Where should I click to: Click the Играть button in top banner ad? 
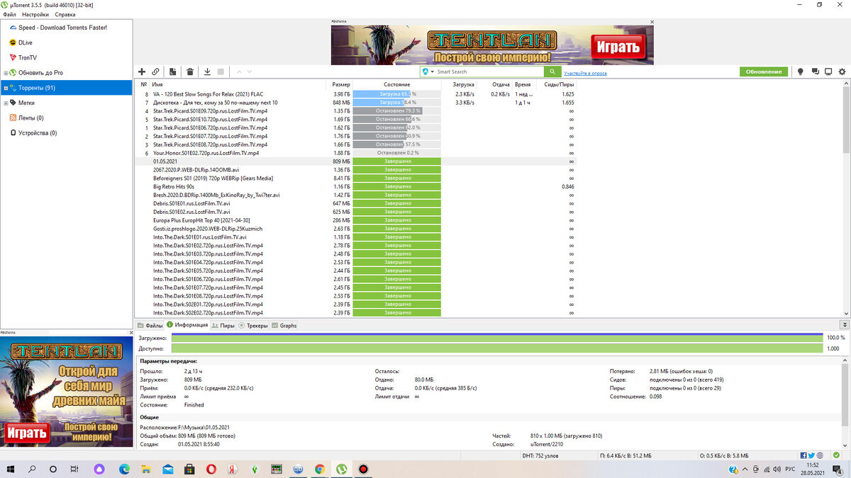[618, 47]
